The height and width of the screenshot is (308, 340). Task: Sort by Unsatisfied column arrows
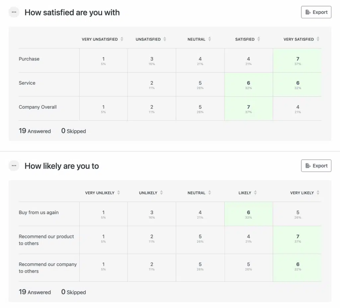click(x=165, y=39)
